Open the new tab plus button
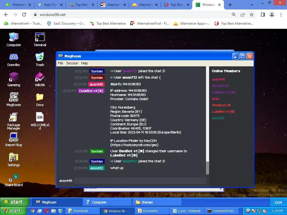This screenshot has height=215, width=287. [230, 5]
